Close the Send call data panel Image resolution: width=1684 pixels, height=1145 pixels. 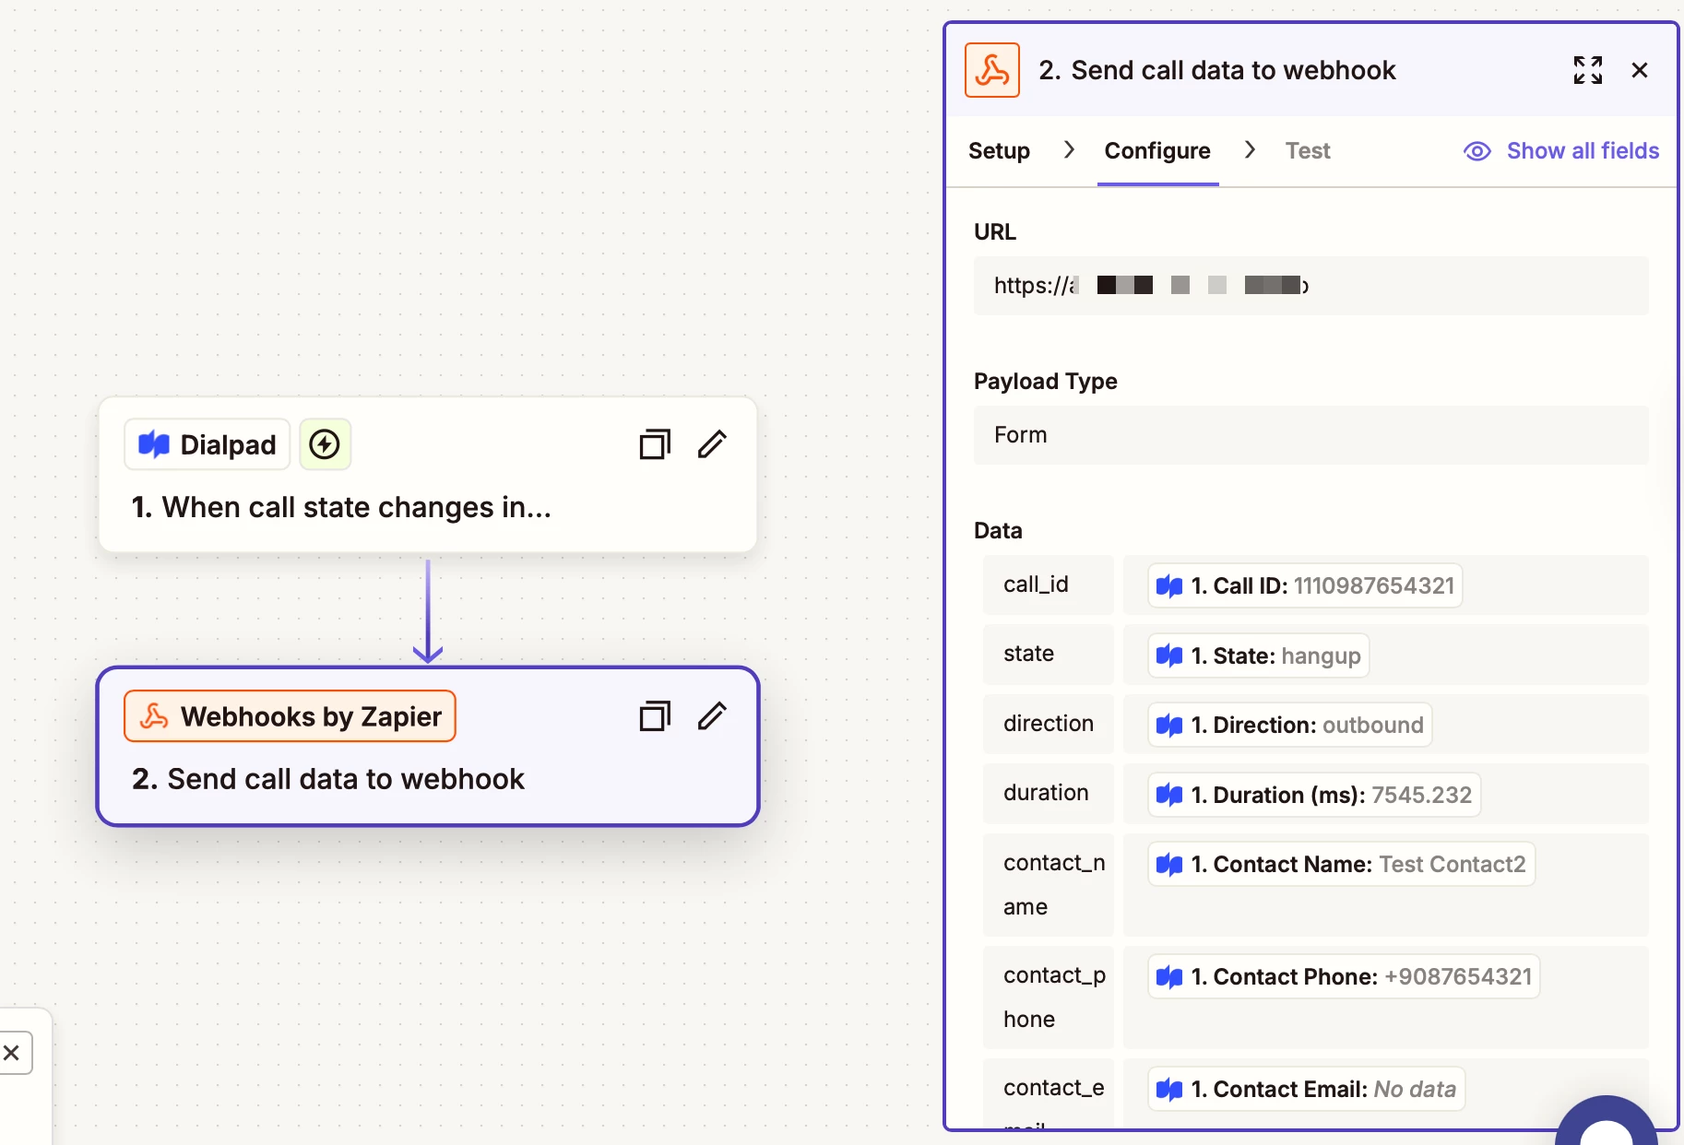(1640, 70)
